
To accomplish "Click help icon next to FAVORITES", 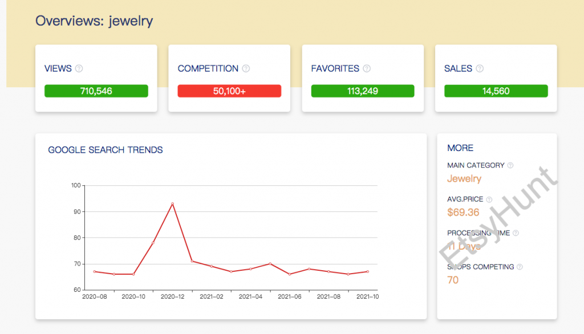I will [367, 68].
